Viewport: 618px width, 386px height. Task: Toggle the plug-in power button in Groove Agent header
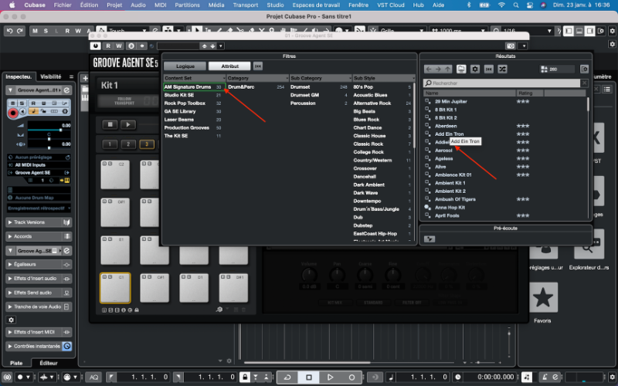[95, 46]
